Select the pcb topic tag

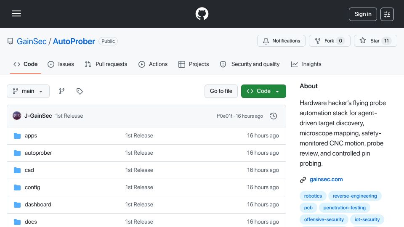coord(308,208)
